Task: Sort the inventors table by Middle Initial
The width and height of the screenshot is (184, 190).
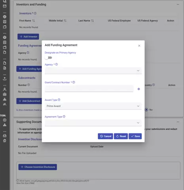Action: click(x=65, y=21)
